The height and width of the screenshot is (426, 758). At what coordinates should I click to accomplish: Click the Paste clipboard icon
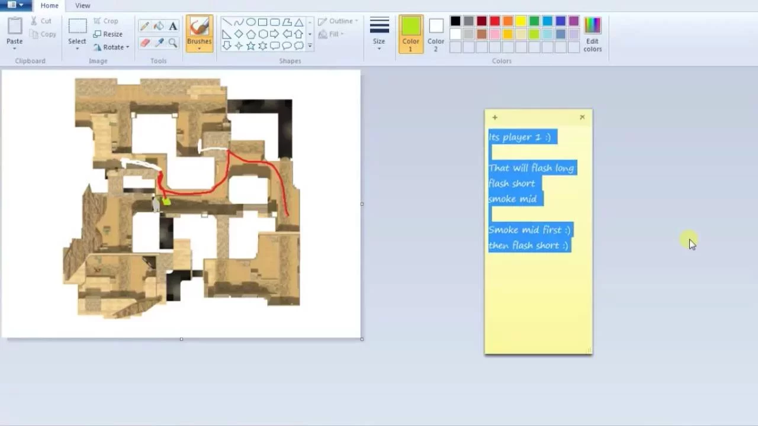pos(15,26)
